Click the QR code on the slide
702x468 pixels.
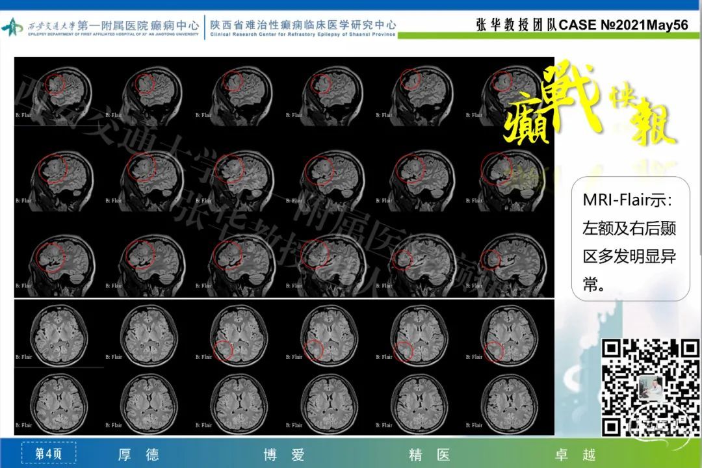(650, 388)
